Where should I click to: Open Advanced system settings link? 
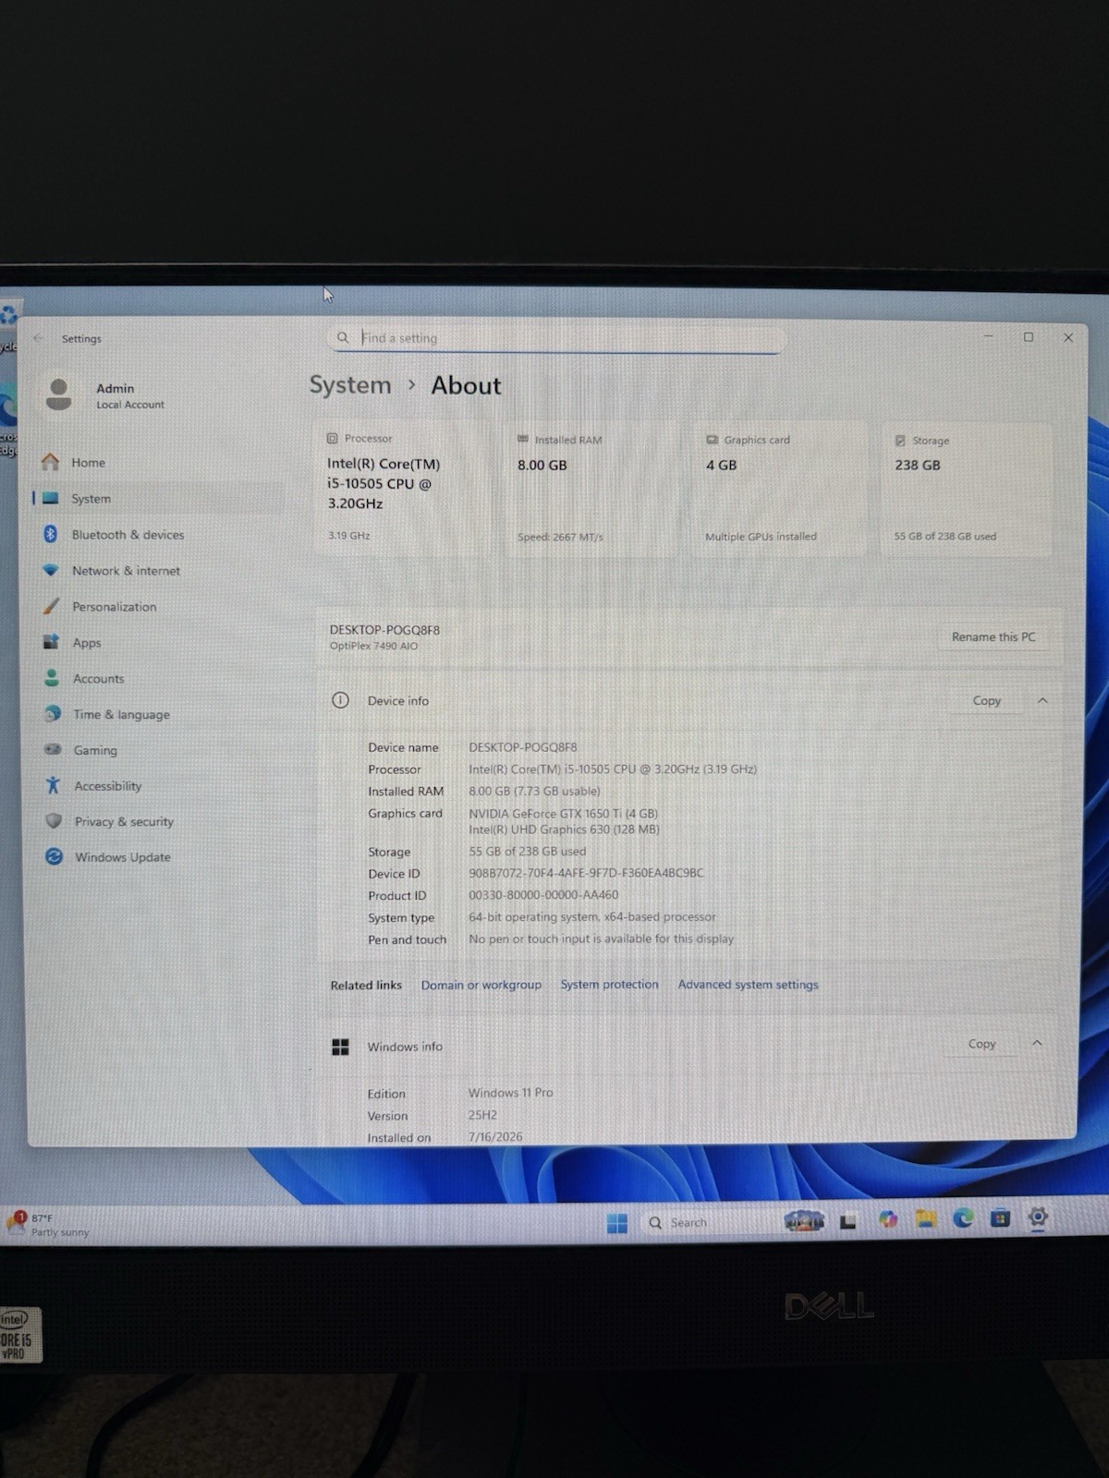point(748,985)
